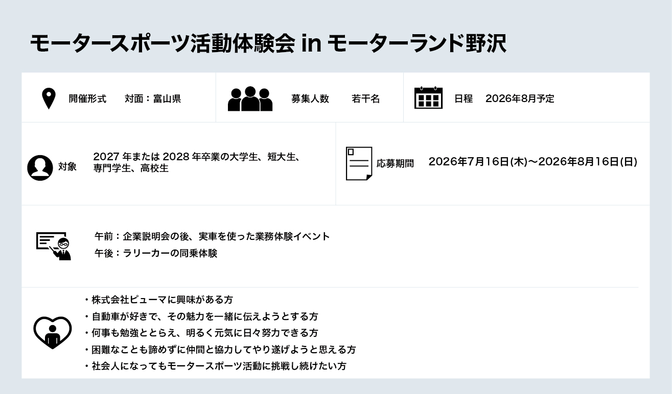This screenshot has width=672, height=394.
Task: Click the 午後 rally car ride line
Action: point(156,253)
